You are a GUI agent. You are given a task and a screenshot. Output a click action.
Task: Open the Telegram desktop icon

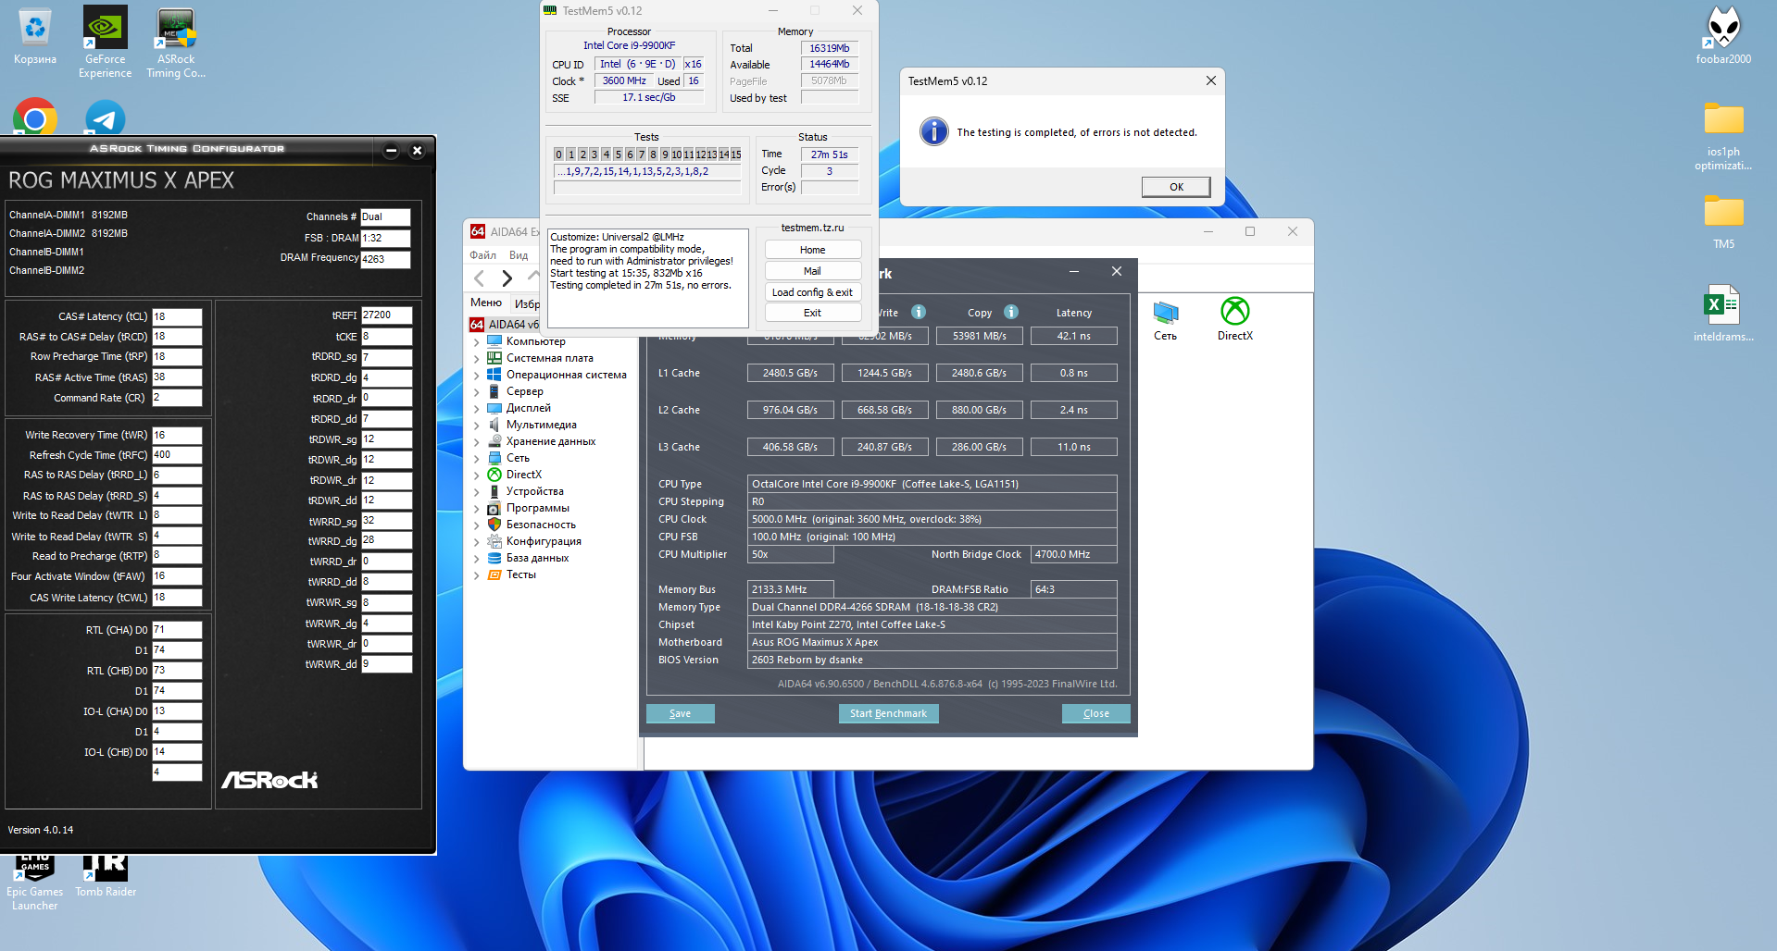click(105, 118)
